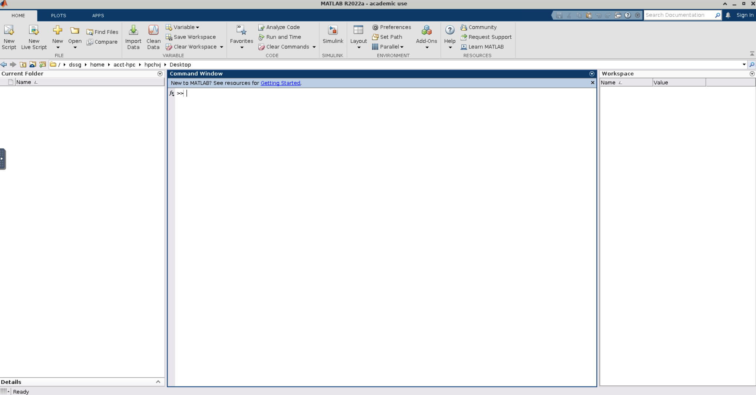The width and height of the screenshot is (756, 395).
Task: Click the Getting Started link
Action: (281, 83)
